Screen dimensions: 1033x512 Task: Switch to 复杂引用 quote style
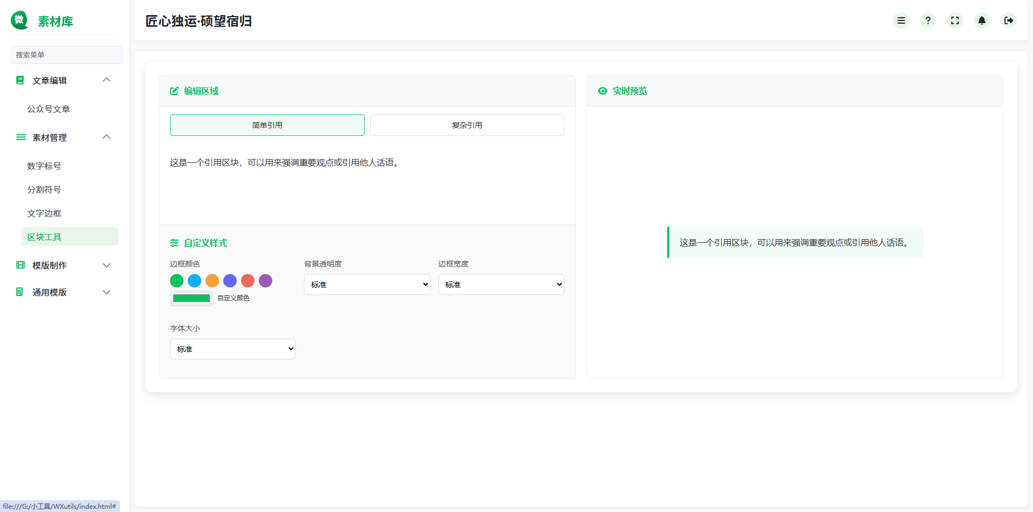tap(466, 125)
